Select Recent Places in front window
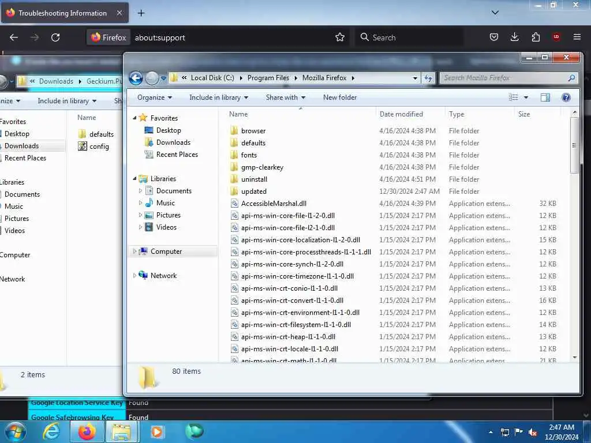The width and height of the screenshot is (591, 443). click(177, 155)
